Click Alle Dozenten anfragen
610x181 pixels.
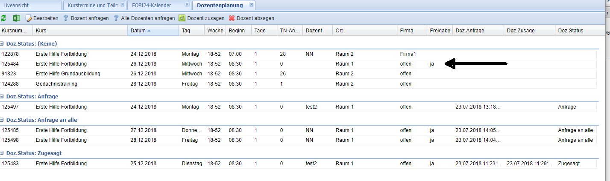pos(144,18)
